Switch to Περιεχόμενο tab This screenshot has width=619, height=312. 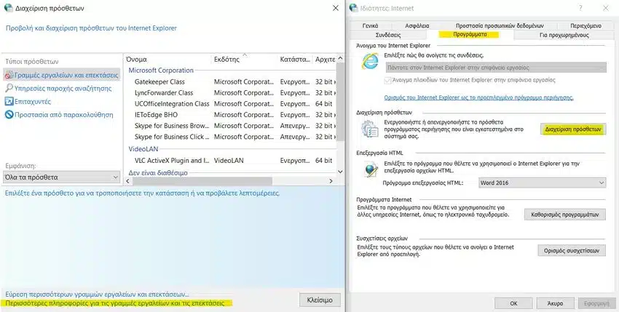point(586,25)
